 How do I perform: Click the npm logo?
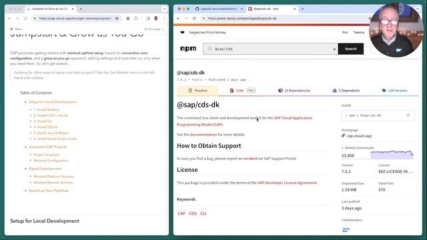(x=188, y=49)
